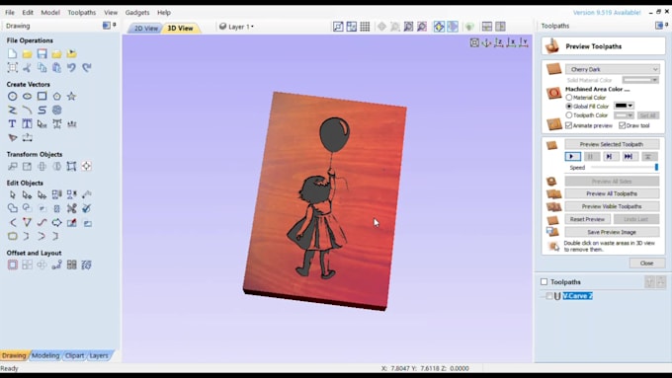Activate the Selection arrow tool
Image resolution: width=672 pixels, height=378 pixels.
(13, 194)
